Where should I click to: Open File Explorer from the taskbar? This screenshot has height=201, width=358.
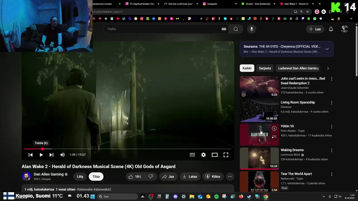click(192, 197)
